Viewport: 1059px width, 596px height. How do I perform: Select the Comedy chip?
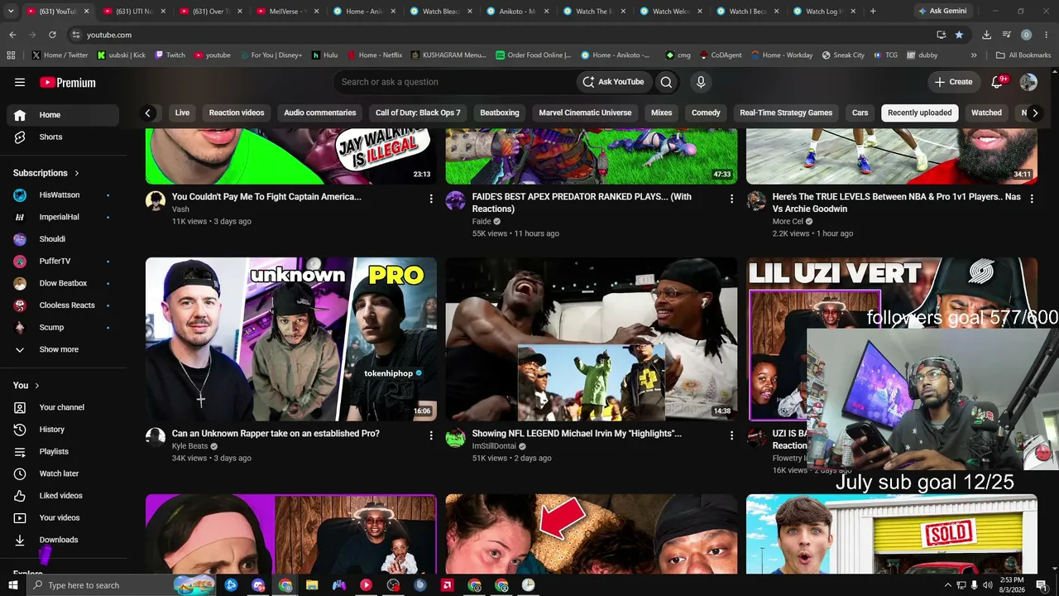click(x=706, y=113)
